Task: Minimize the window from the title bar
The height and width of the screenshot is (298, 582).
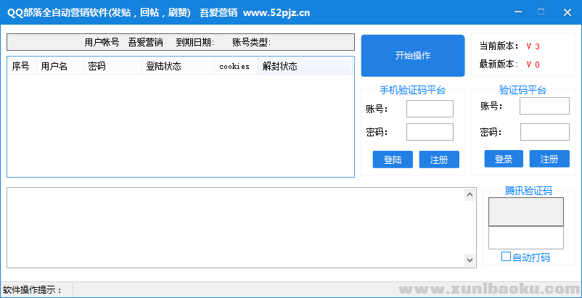Action: click(517, 12)
